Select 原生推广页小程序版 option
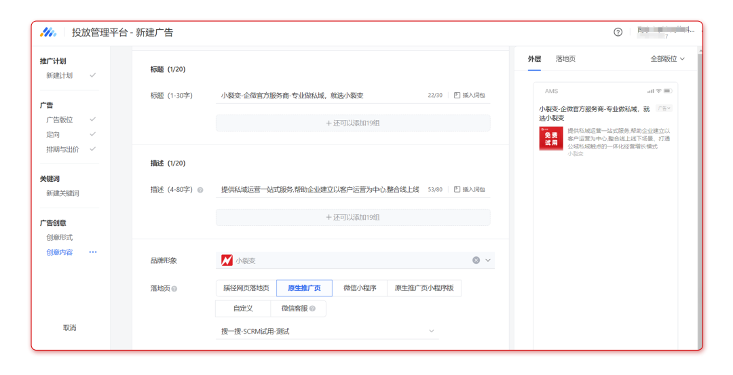733x375 pixels. pos(424,288)
